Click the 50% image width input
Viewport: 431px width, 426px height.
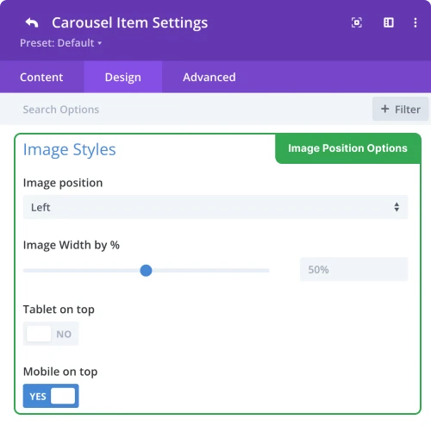coord(353,269)
